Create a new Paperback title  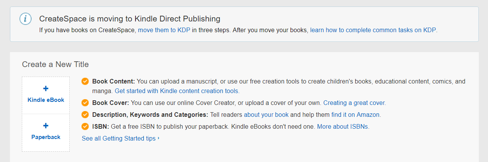(x=46, y=133)
